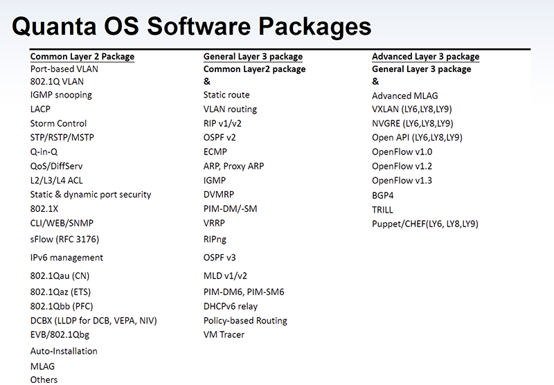Click the IGMP snooping list entry
Screen dimensions: 554x385
click(61, 95)
